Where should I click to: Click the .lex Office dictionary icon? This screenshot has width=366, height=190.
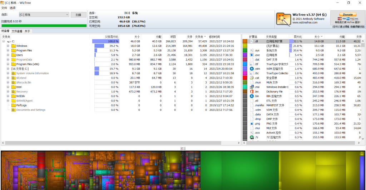[x=252, y=92]
